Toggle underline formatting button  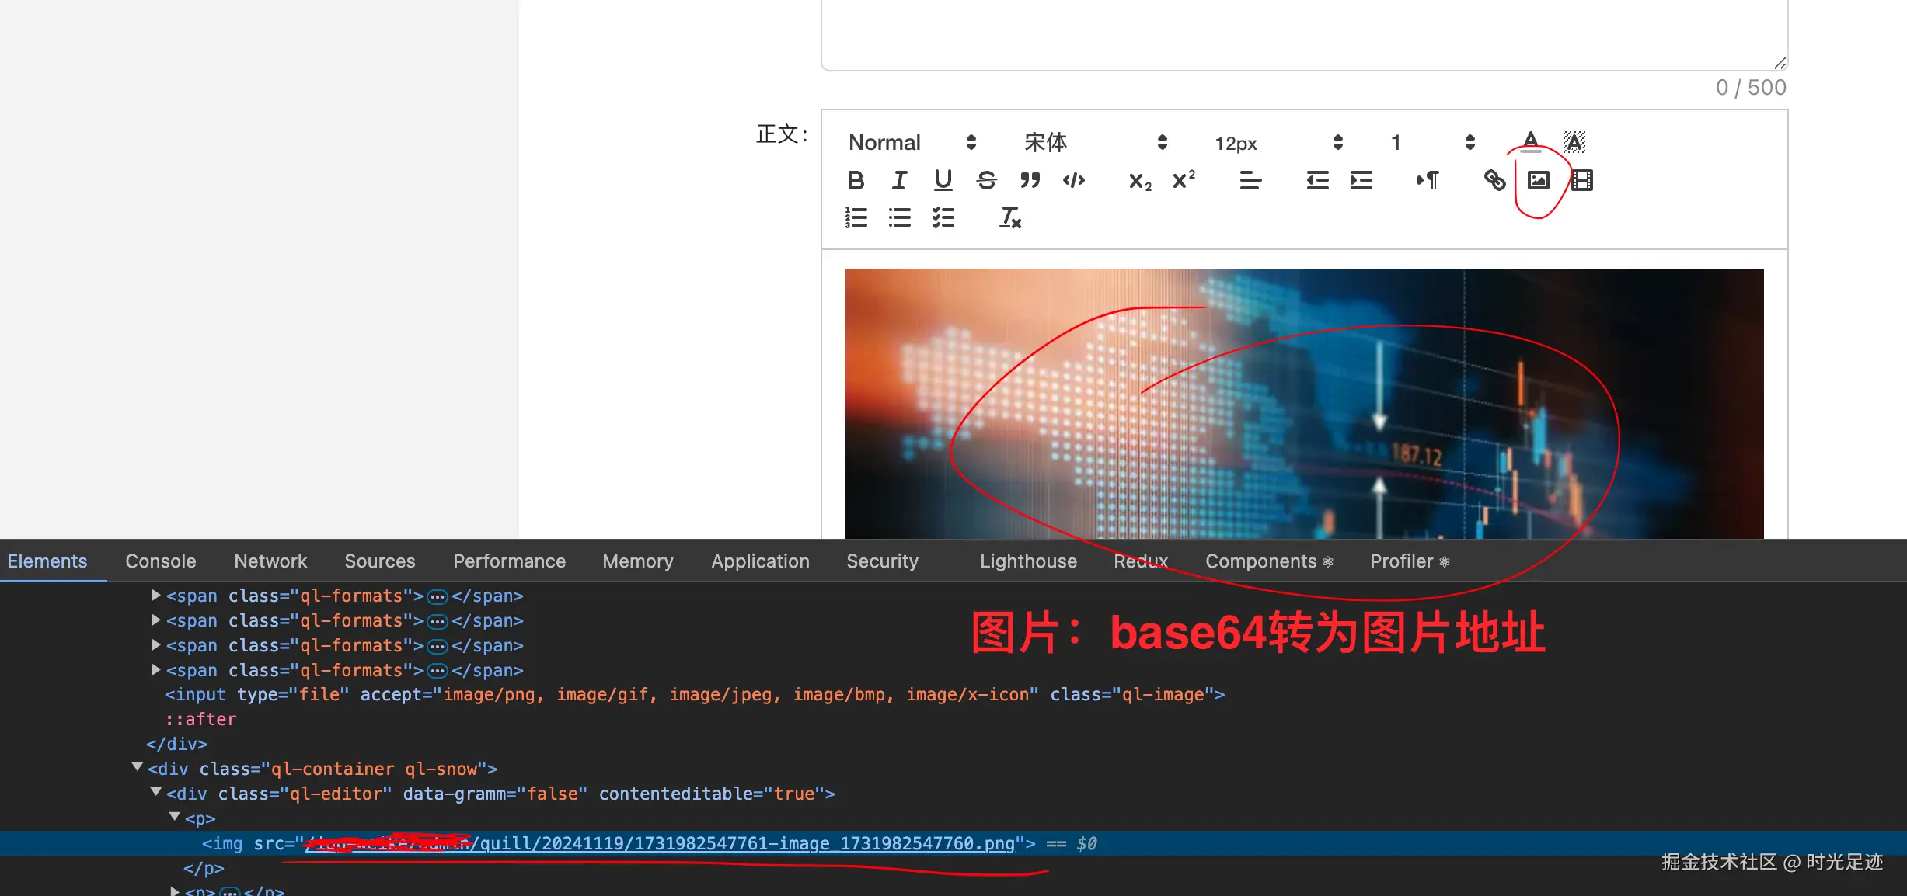[943, 180]
